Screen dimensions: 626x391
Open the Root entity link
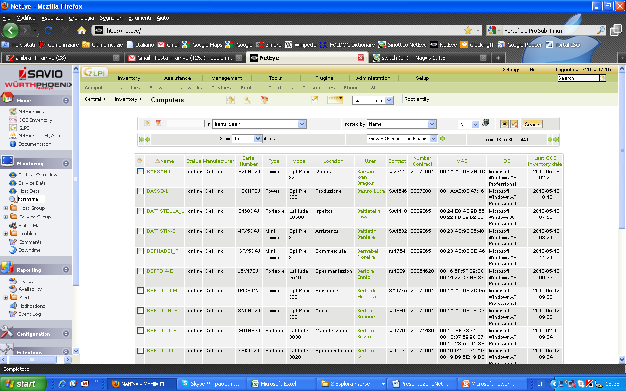coord(417,99)
